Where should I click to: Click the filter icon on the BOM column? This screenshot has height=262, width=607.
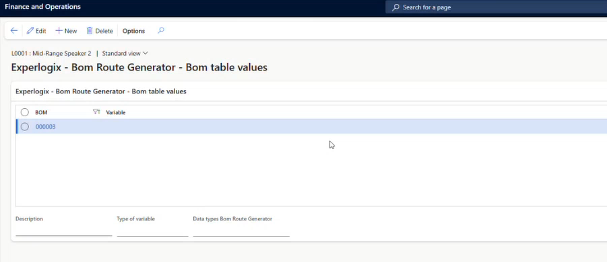pyautogui.click(x=96, y=112)
